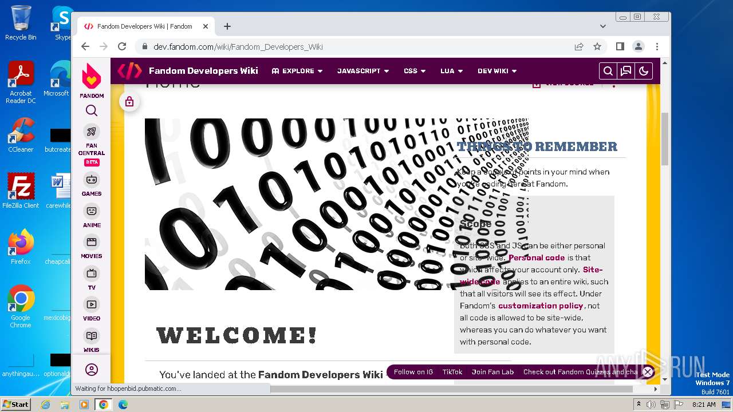The width and height of the screenshot is (733, 412).
Task: Expand the DEV WIKI dropdown
Action: pos(497,71)
